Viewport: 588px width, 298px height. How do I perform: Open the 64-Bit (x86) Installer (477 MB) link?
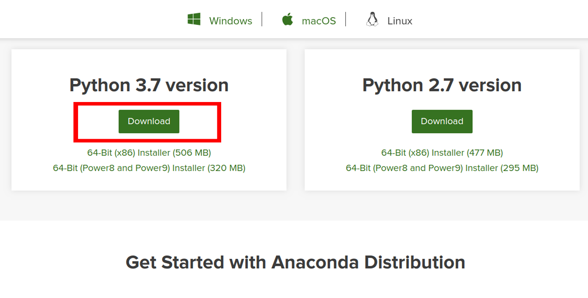442,153
